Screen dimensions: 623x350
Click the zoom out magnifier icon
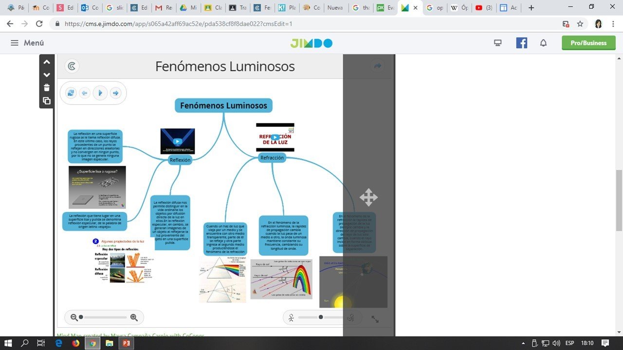tap(74, 317)
